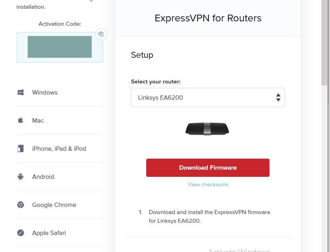Click the Android robot icon
The width and height of the screenshot is (330, 252).
pyautogui.click(x=20, y=176)
